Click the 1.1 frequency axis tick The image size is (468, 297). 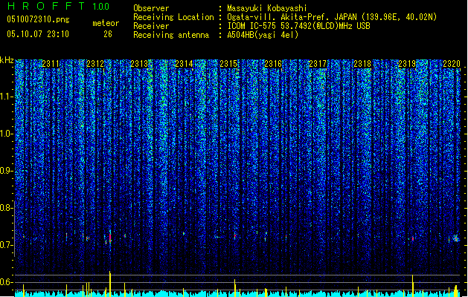[6, 97]
